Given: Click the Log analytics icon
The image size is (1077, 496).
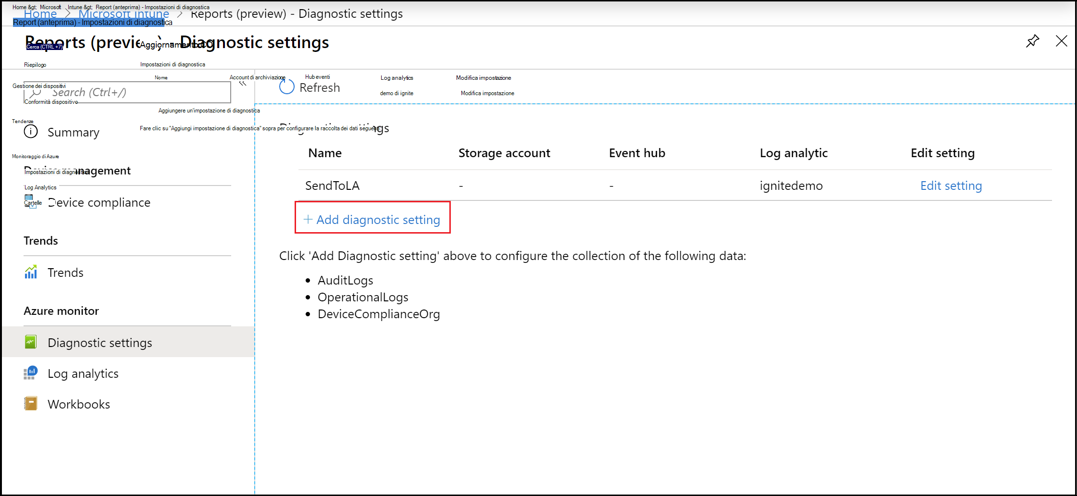Looking at the screenshot, I should click(x=31, y=373).
